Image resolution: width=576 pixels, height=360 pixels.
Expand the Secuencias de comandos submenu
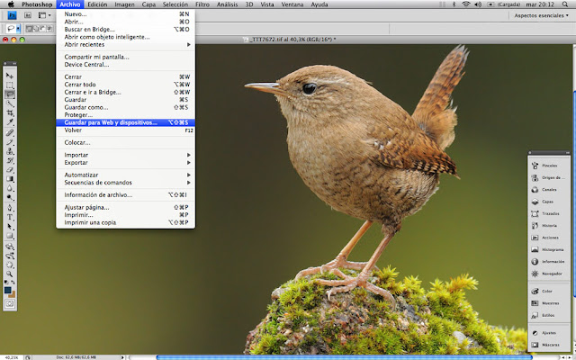point(125,183)
